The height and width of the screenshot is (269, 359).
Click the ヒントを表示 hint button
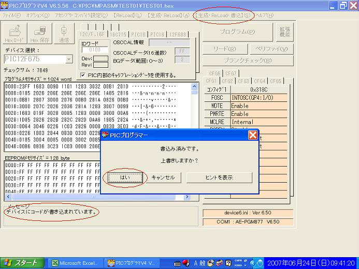coord(217,177)
